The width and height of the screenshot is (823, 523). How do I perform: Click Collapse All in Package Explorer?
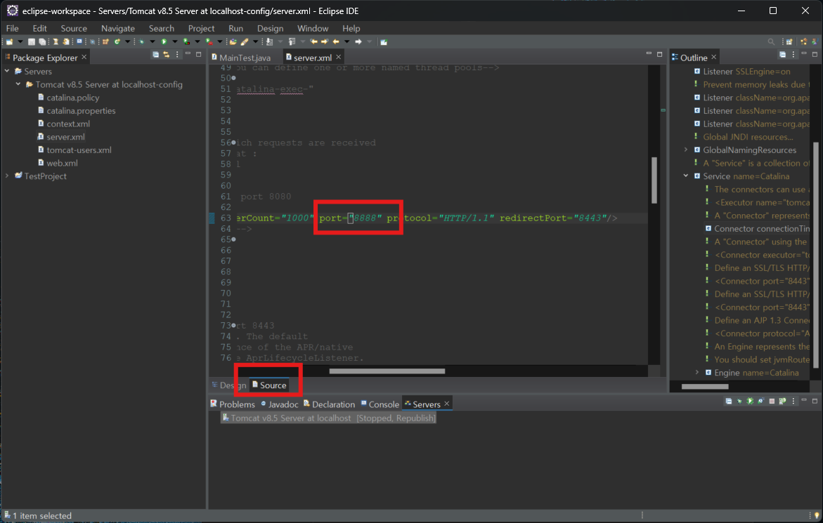(x=155, y=55)
